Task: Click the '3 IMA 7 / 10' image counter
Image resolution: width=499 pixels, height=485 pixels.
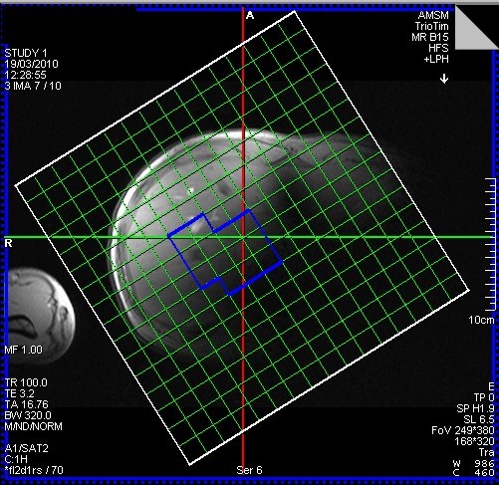Action: (33, 86)
